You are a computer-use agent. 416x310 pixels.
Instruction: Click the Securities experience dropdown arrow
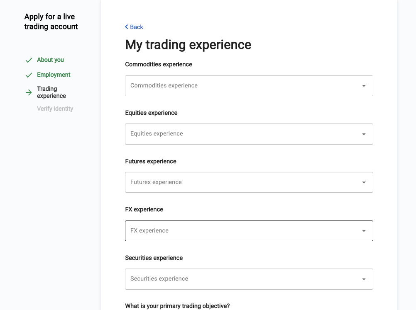tap(364, 279)
